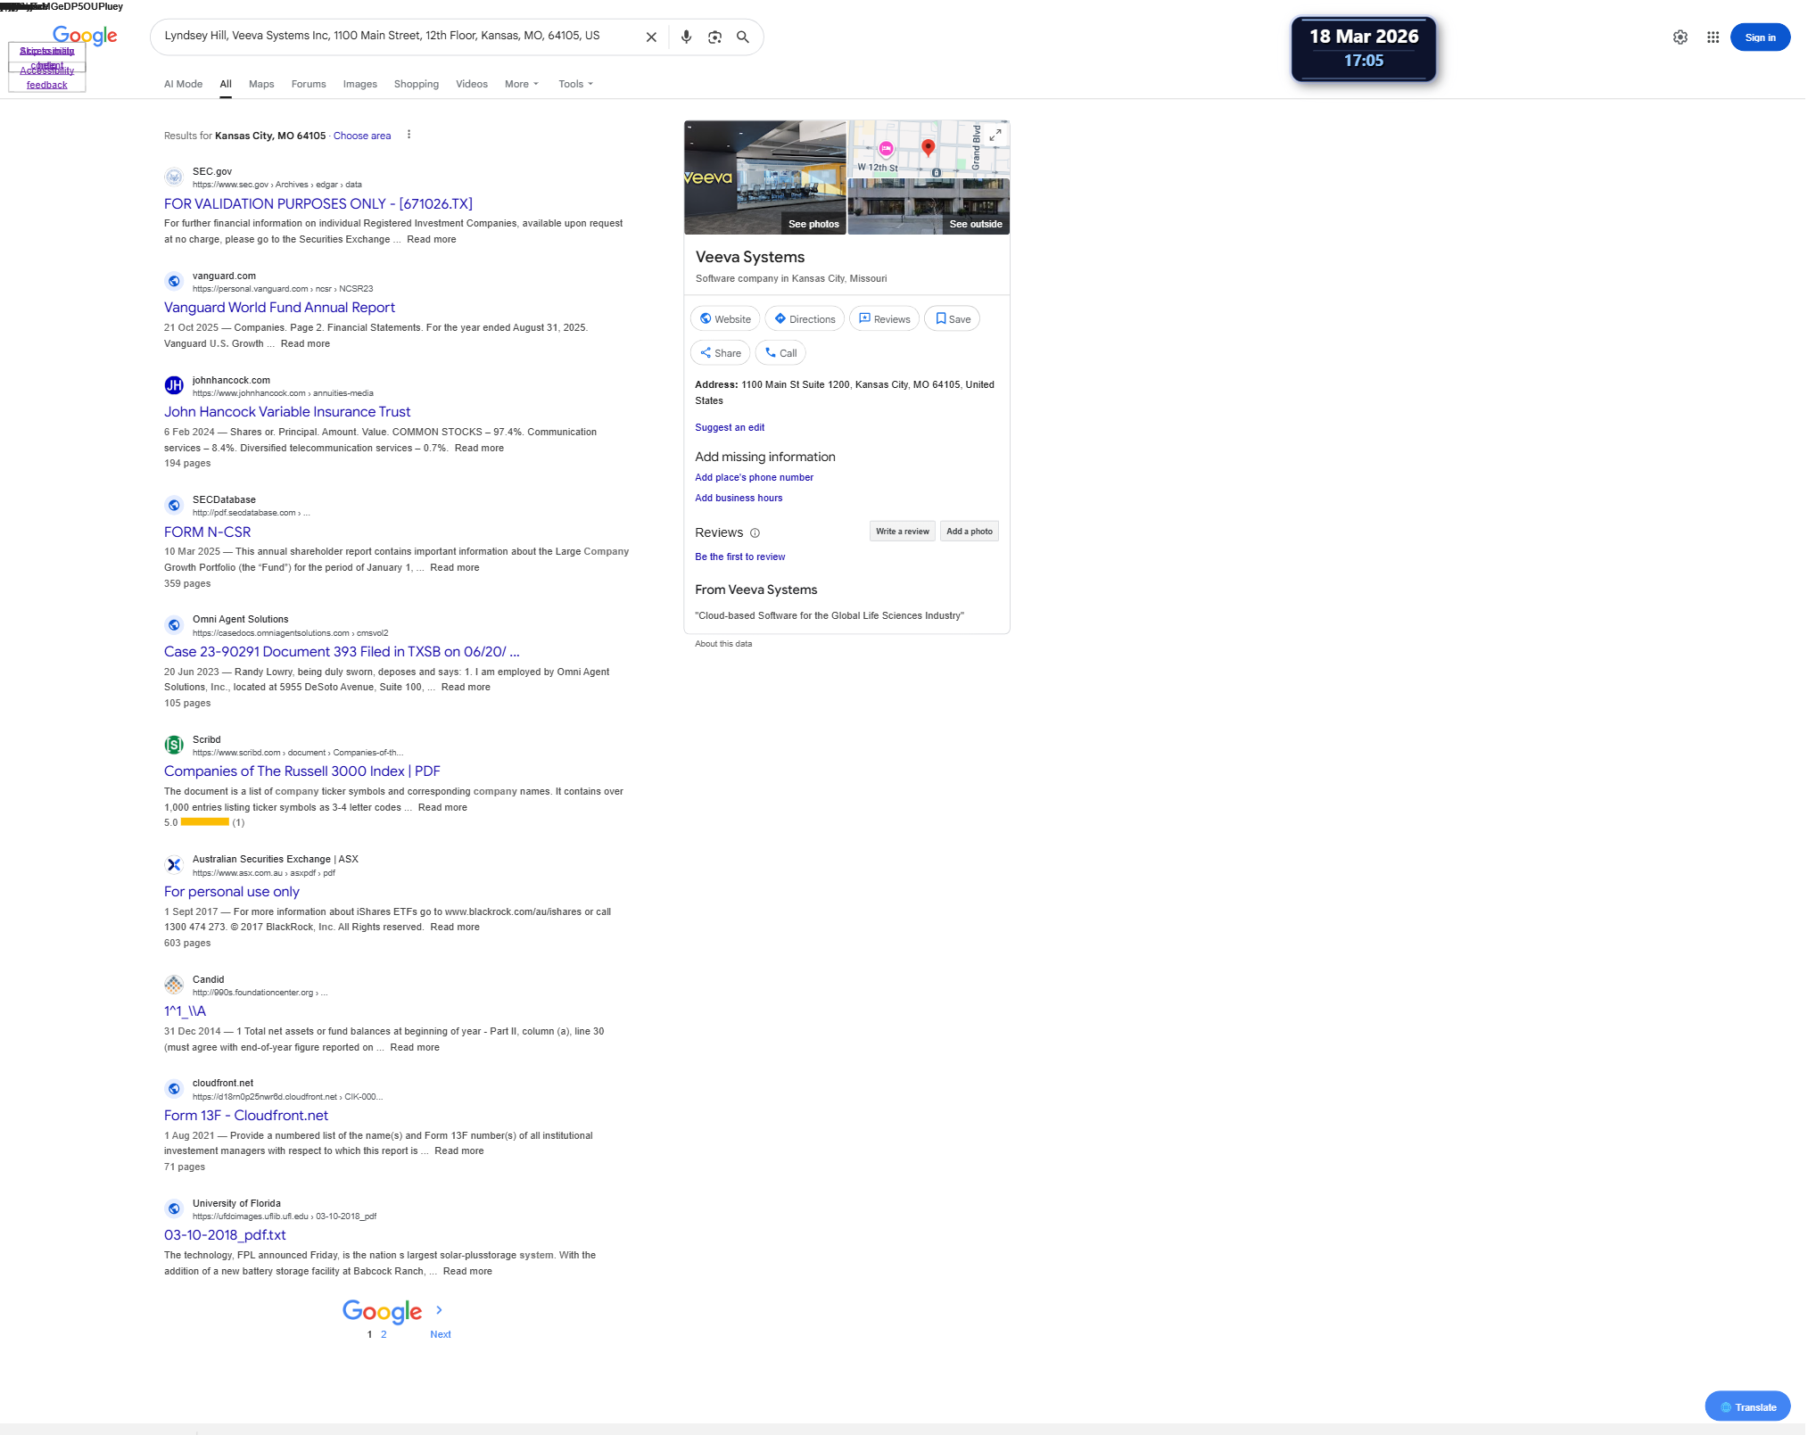Open Reviews info circle icon
Viewport: 1816px width, 1435px height.
[x=755, y=533]
